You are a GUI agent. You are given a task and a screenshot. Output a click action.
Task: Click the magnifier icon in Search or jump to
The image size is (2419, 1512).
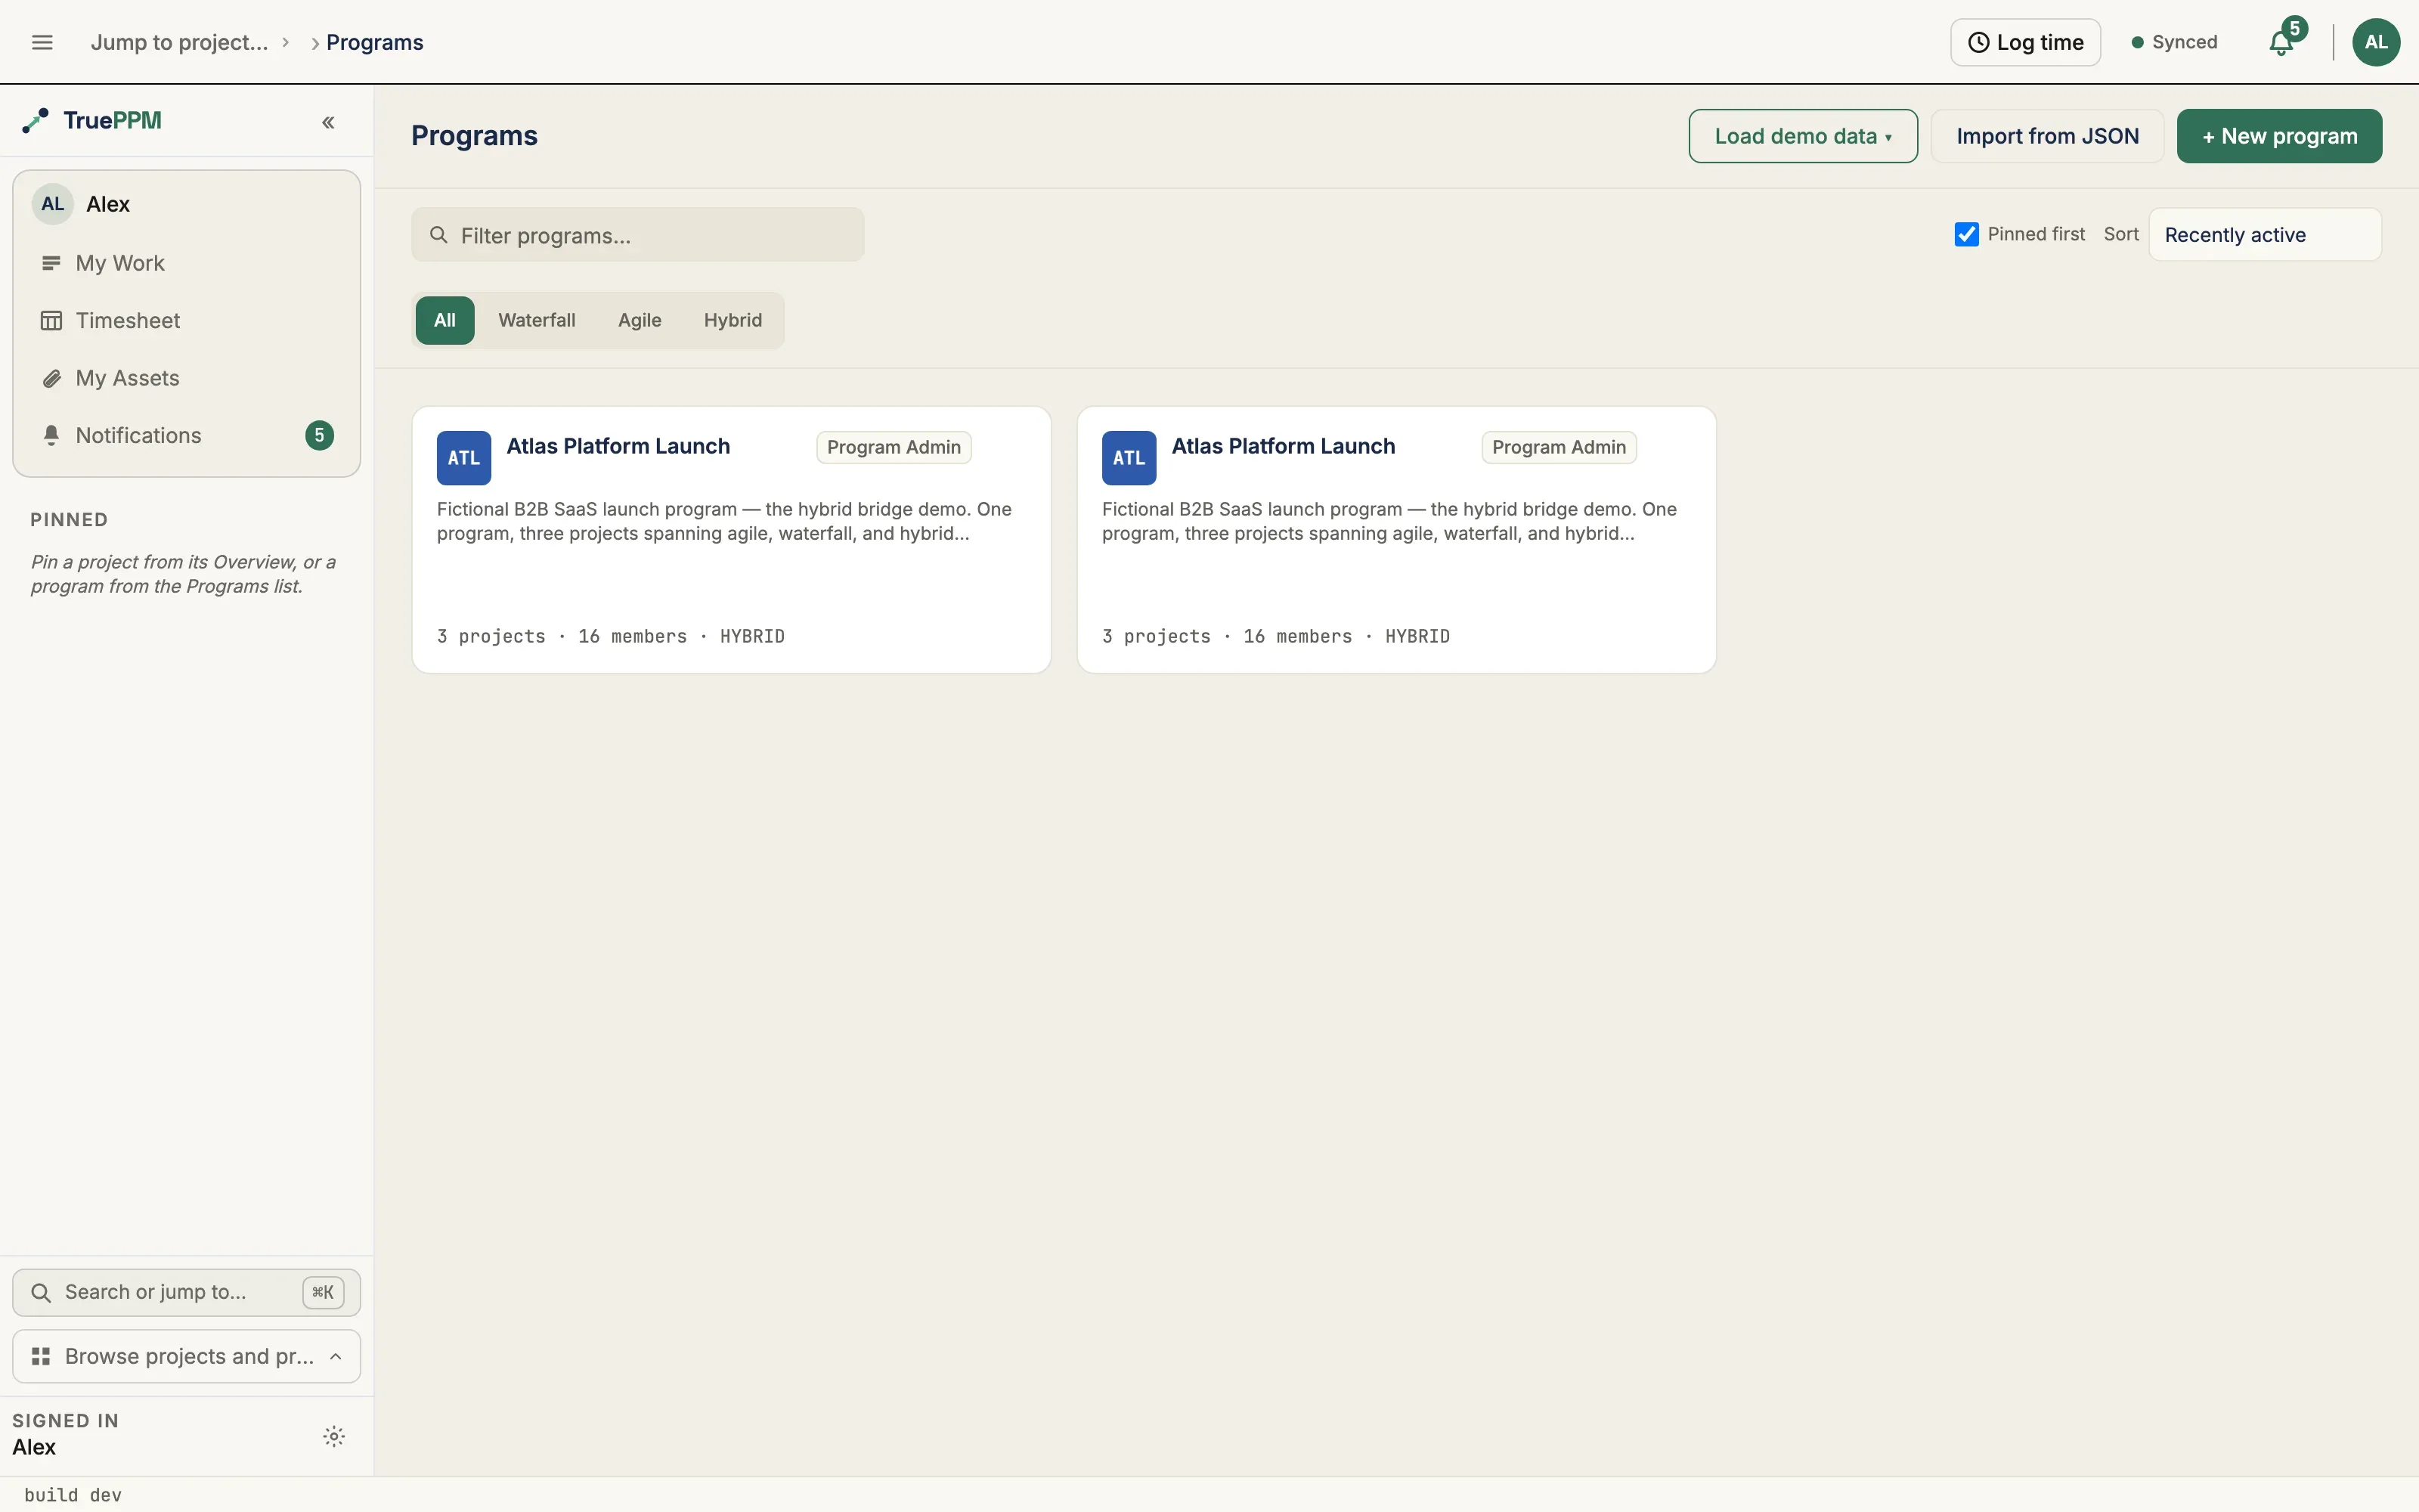click(x=41, y=1292)
